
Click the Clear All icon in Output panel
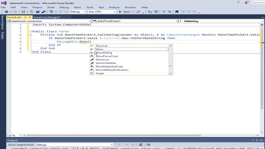[x=141, y=145]
